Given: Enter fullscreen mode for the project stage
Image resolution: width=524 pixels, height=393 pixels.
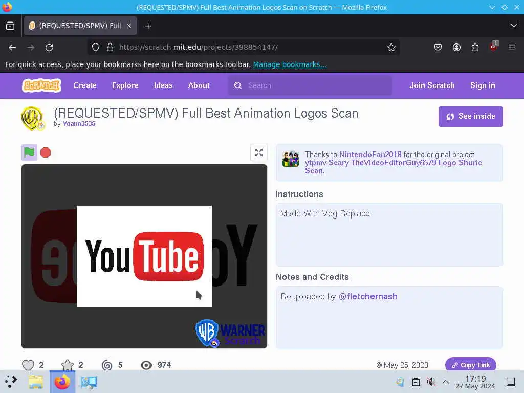Looking at the screenshot, I should coord(258,152).
